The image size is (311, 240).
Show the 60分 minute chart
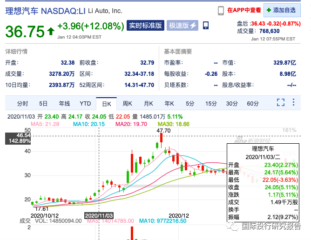click(x=253, y=103)
